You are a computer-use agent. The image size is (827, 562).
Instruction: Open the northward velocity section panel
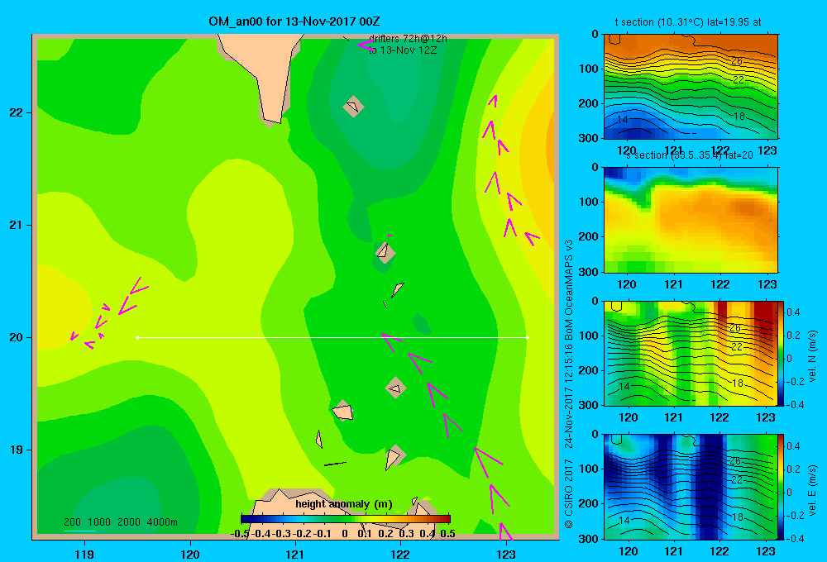tap(691, 353)
